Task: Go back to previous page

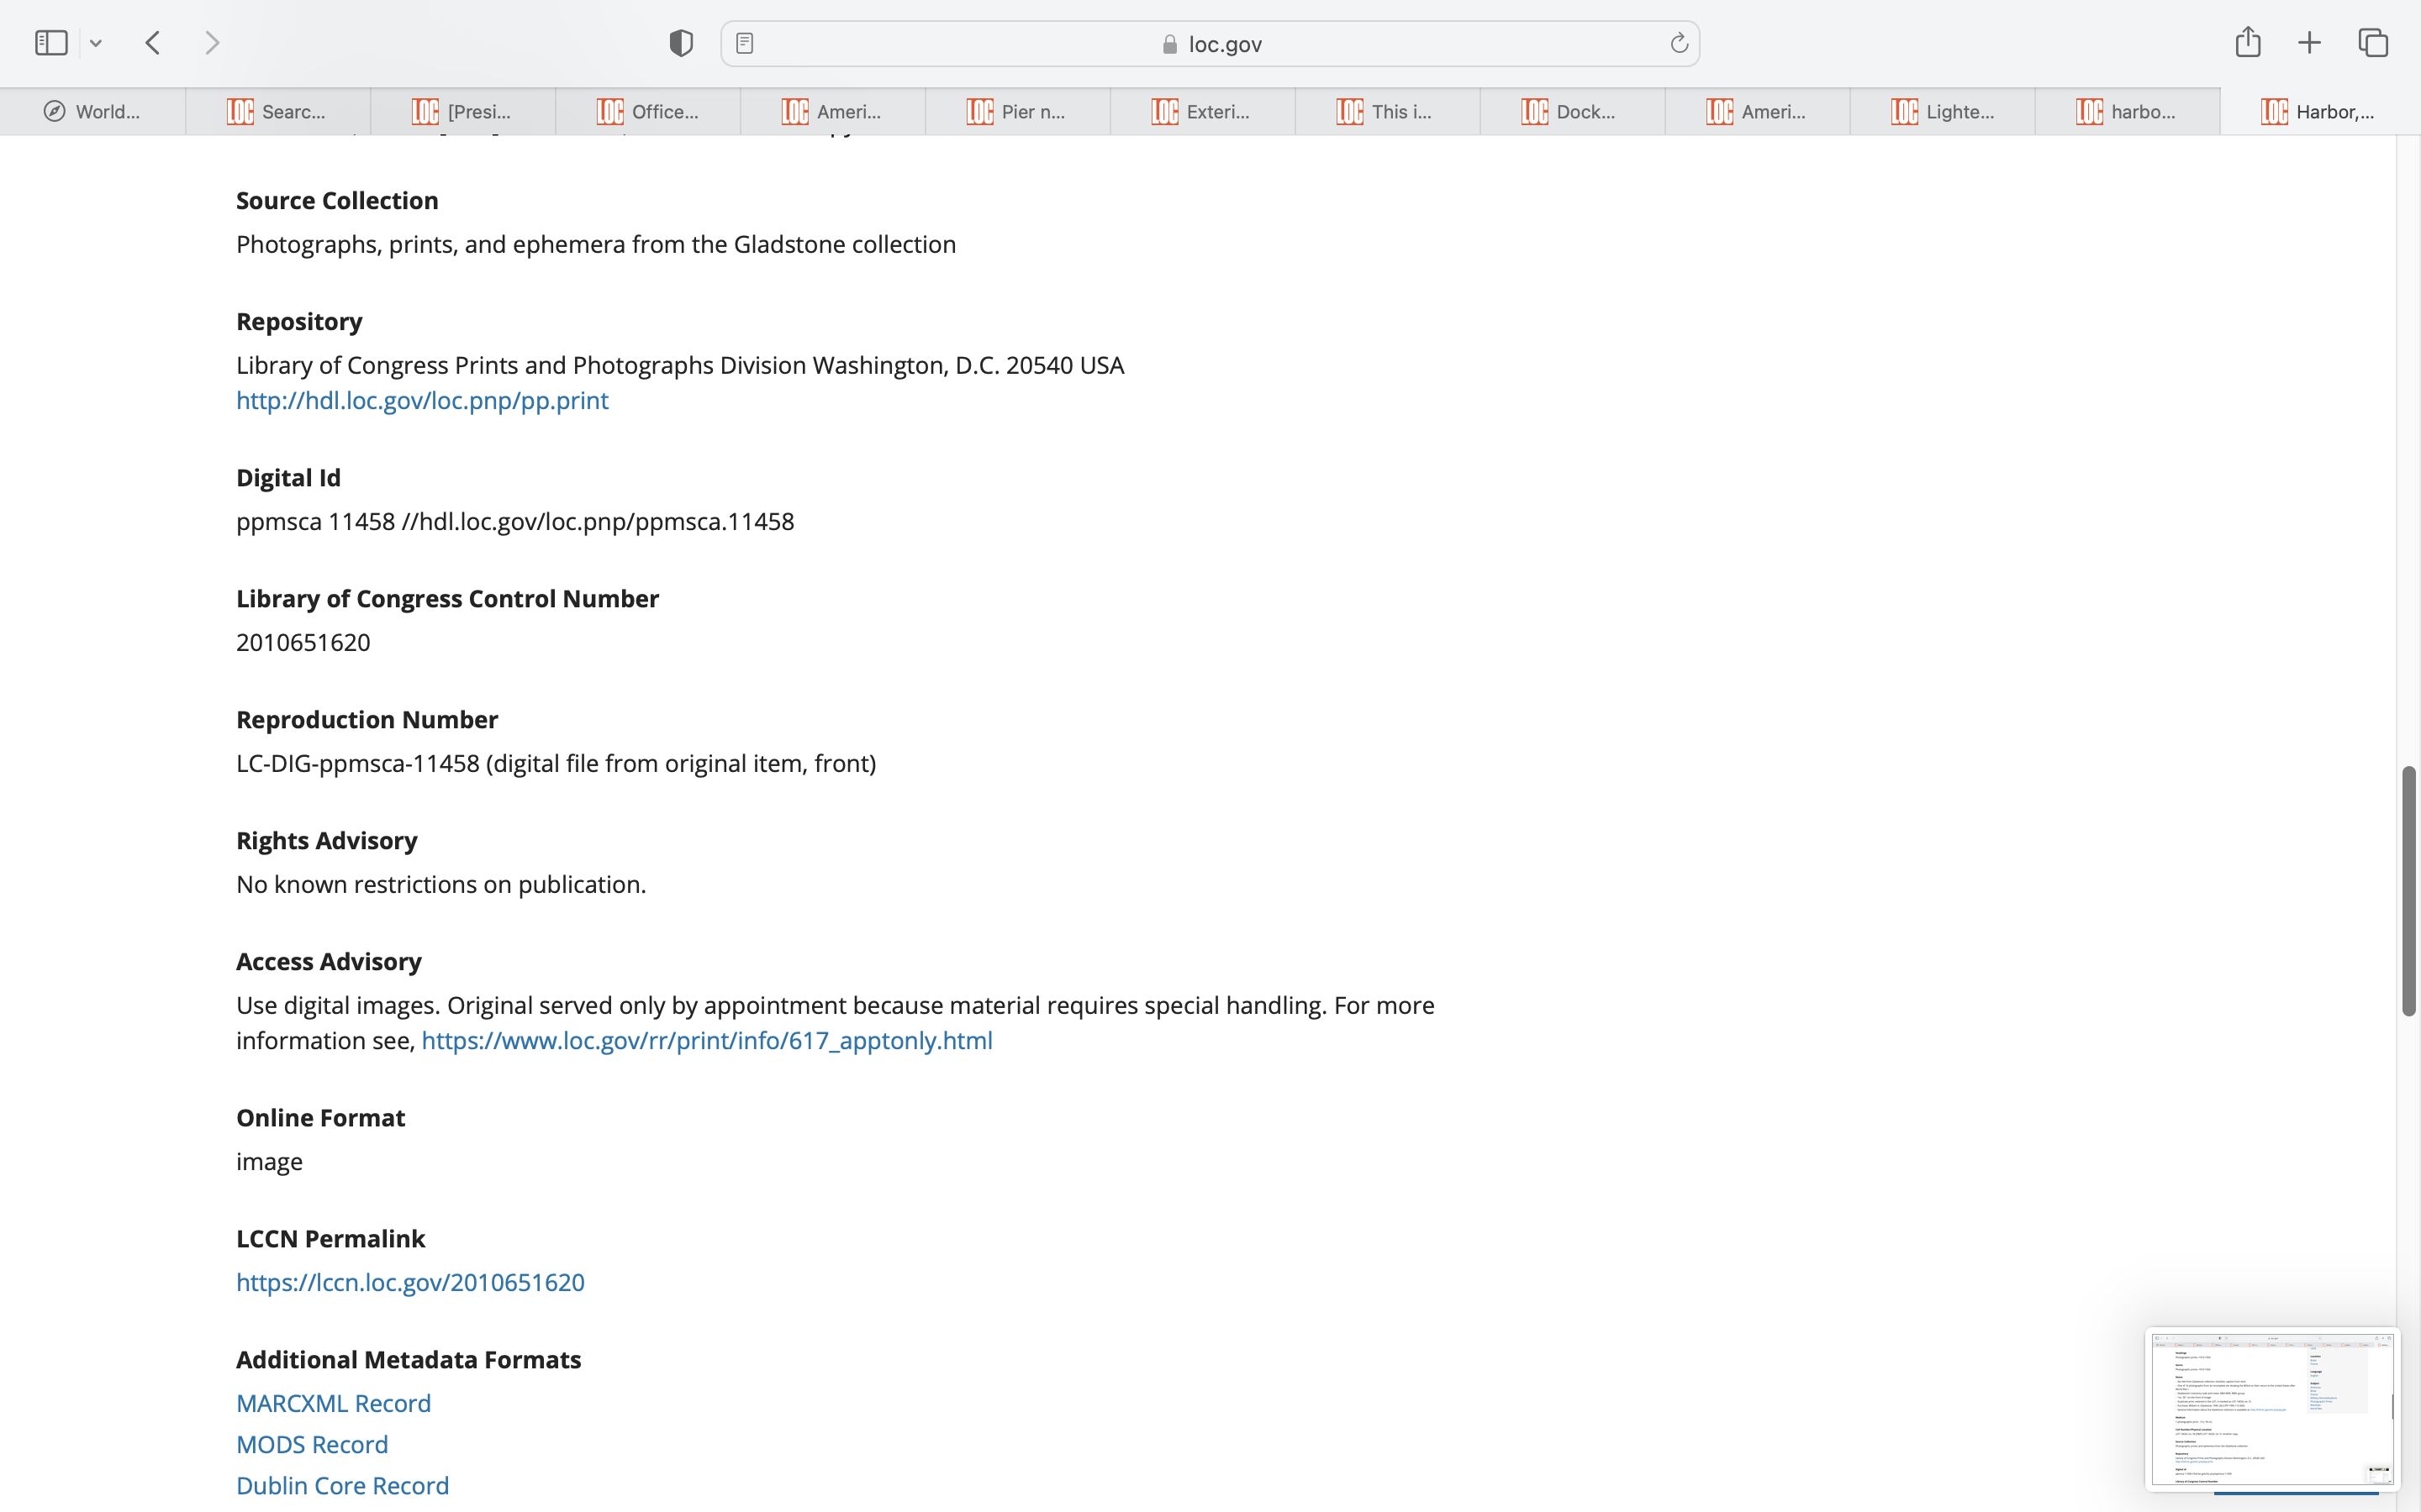Action: (x=153, y=43)
